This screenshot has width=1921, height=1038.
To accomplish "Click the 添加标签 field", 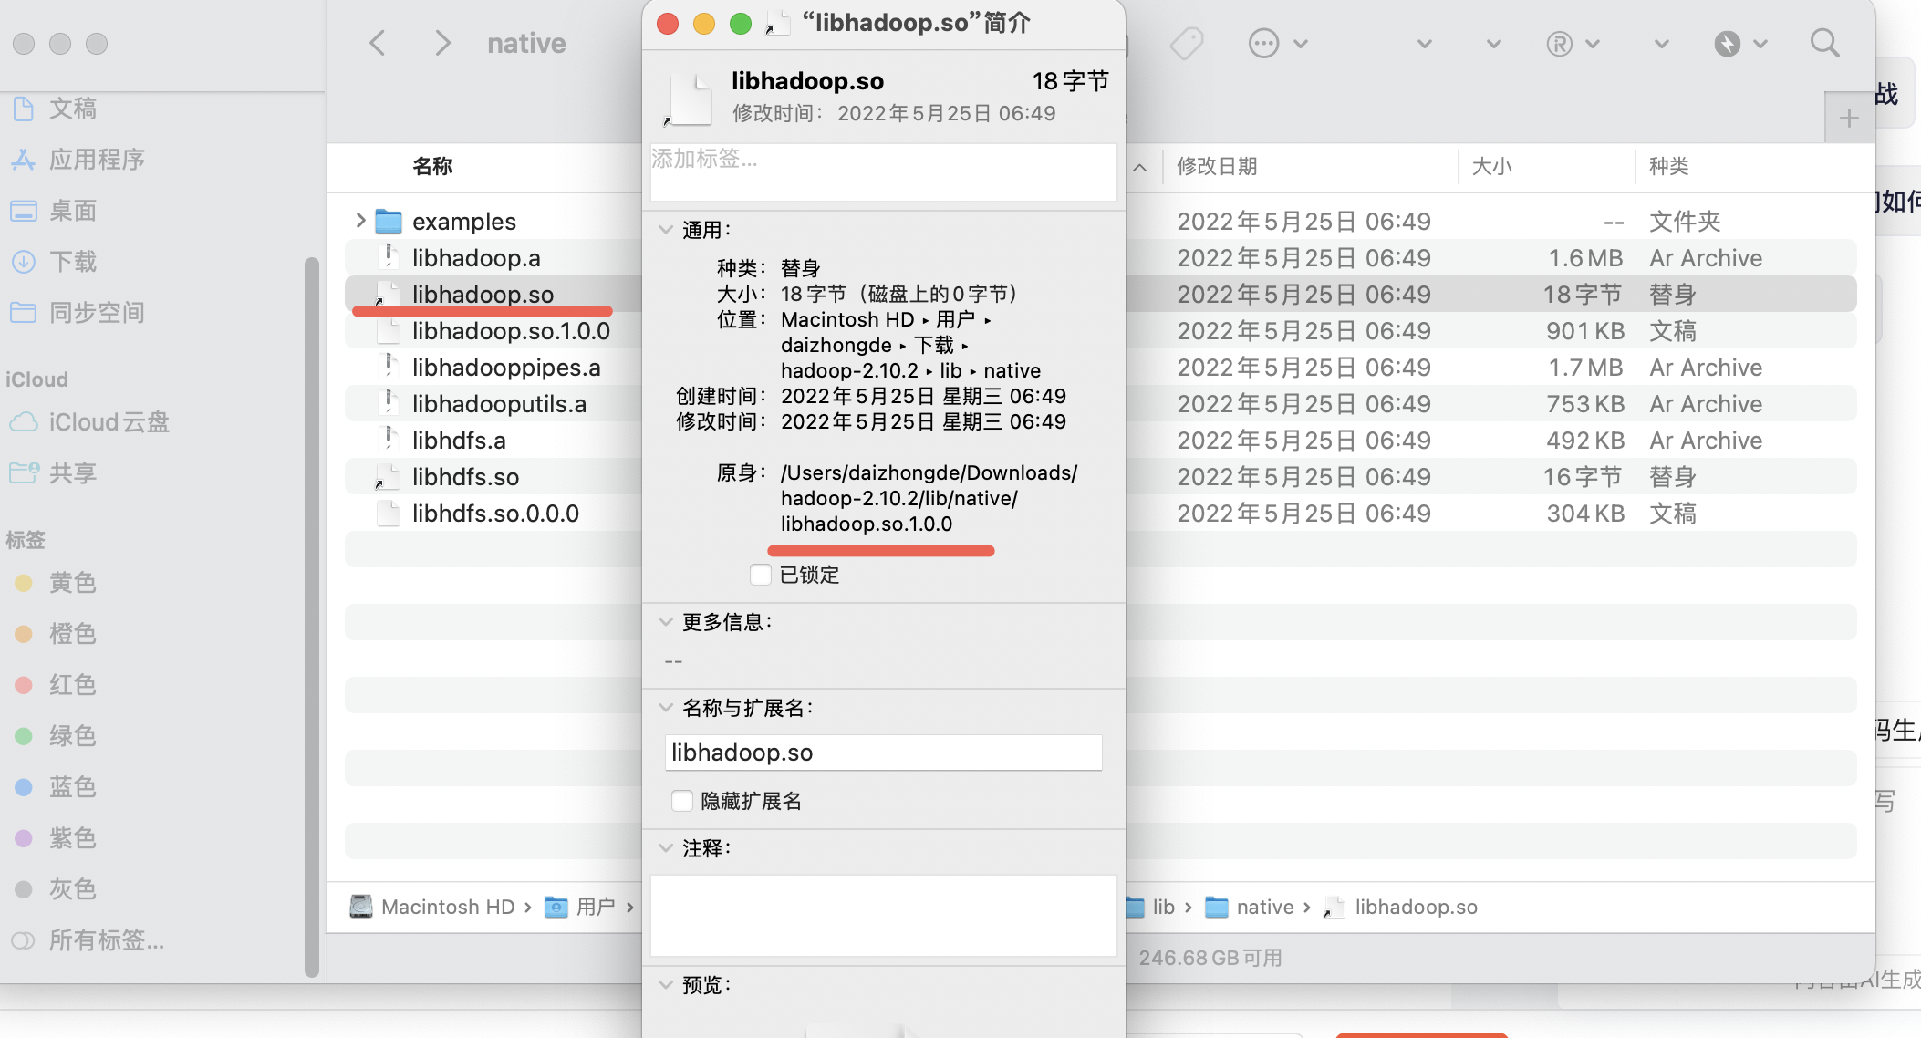I will [x=883, y=171].
